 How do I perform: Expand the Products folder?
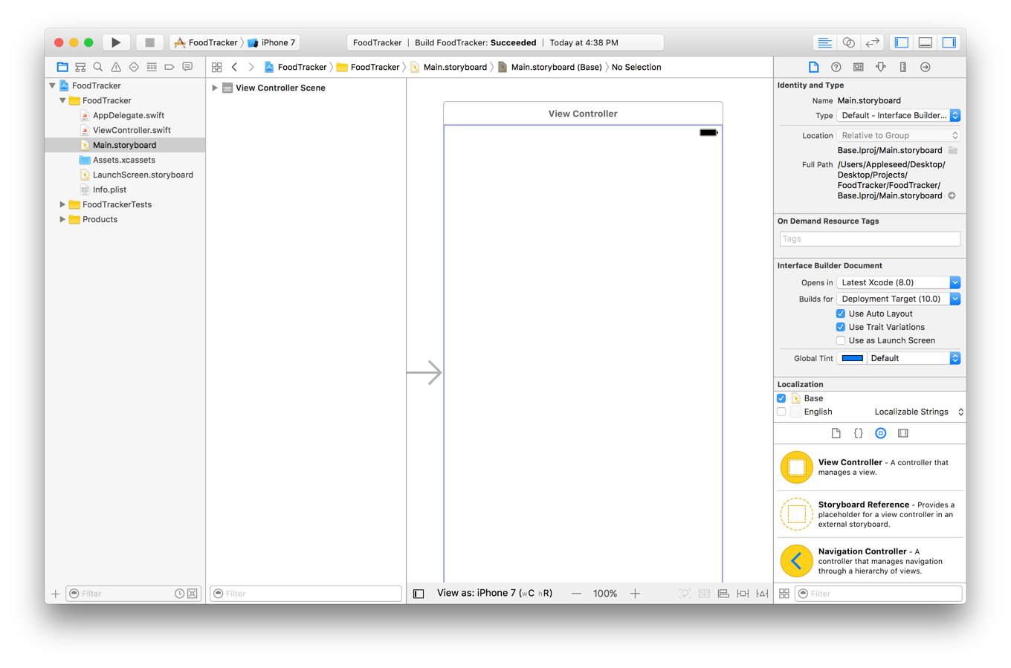[x=62, y=219]
